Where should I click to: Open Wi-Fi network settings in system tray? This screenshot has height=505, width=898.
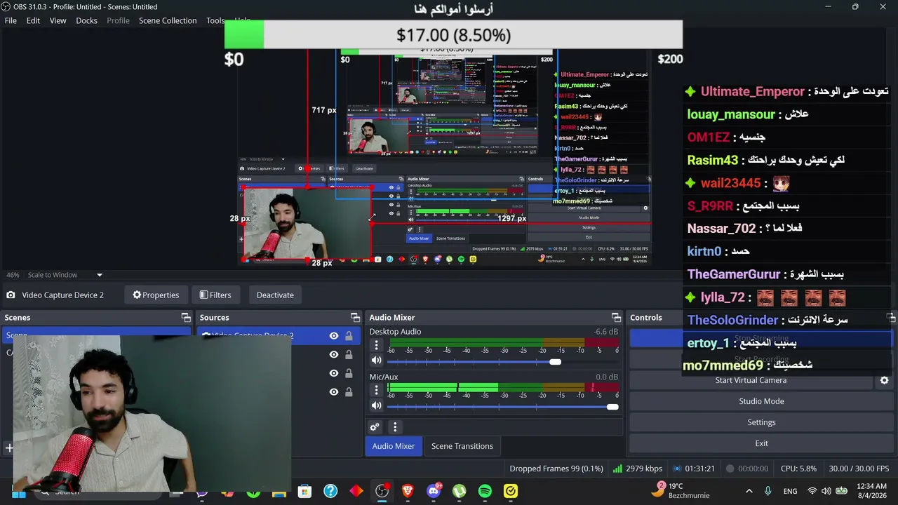812,491
